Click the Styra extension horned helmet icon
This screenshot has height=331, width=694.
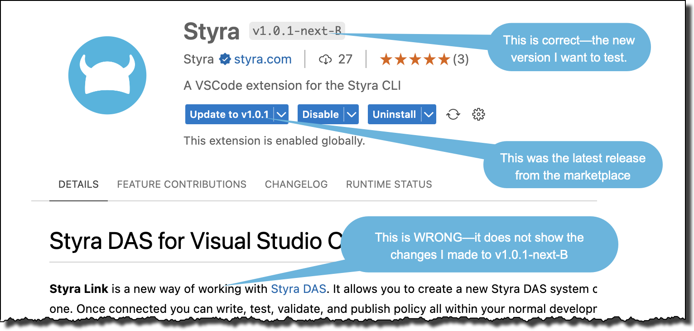107,75
